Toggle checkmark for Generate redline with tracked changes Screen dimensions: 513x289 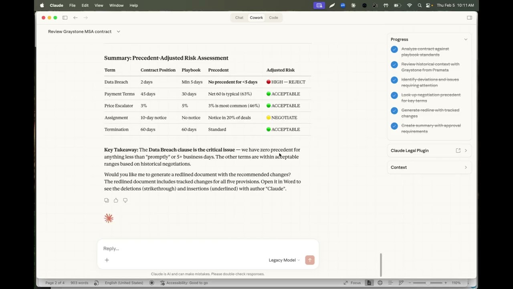click(394, 110)
